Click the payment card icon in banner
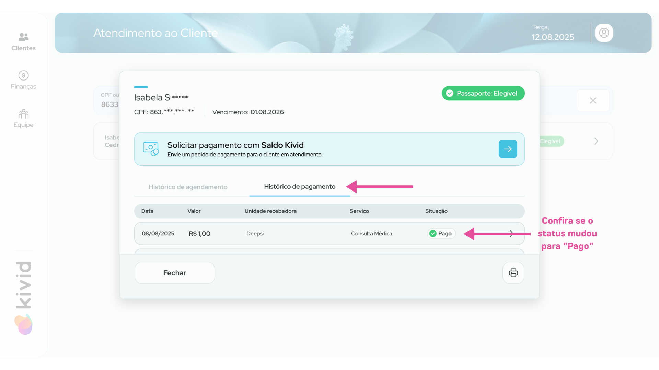 [x=151, y=149]
